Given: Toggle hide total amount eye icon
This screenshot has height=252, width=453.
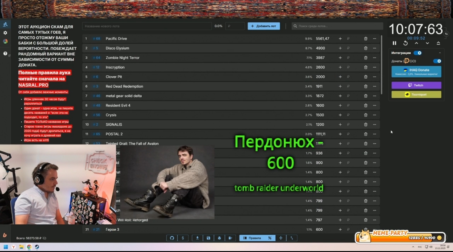Looking at the screenshot, I should point(44,238).
